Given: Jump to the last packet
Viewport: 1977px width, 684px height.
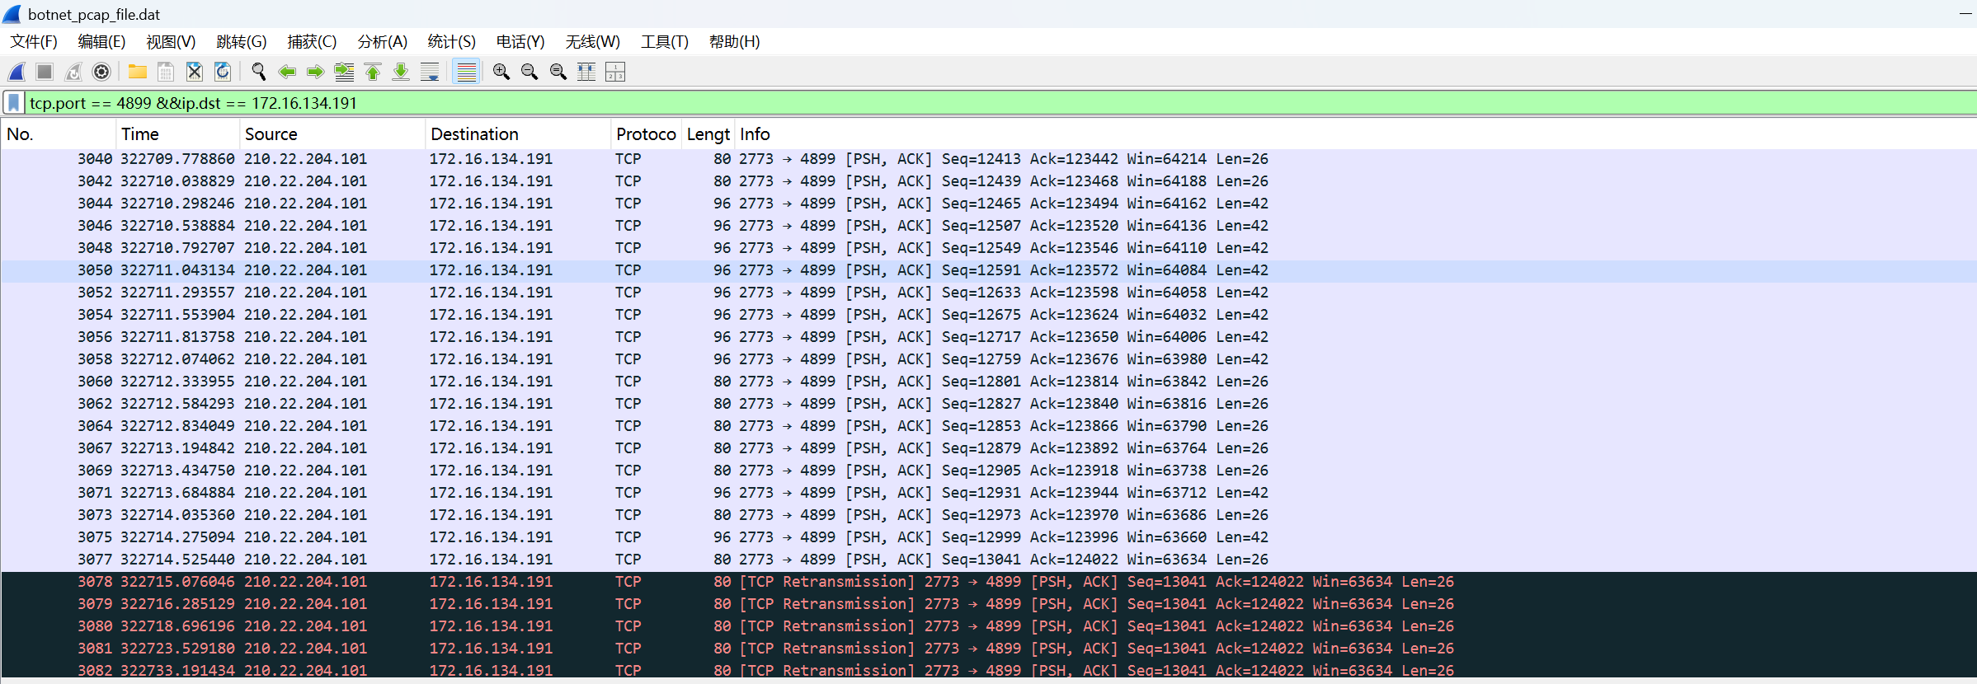Looking at the screenshot, I should (401, 72).
